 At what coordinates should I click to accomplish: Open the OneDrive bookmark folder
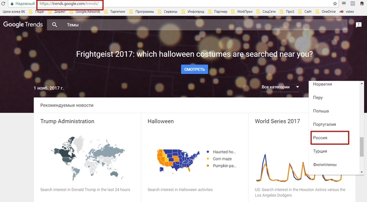pos(326,12)
